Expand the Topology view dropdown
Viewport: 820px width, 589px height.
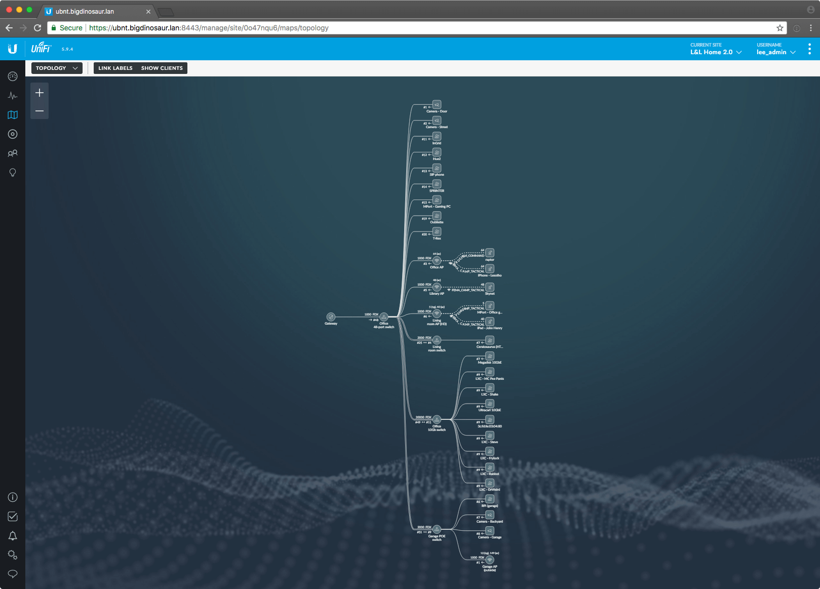click(x=56, y=68)
